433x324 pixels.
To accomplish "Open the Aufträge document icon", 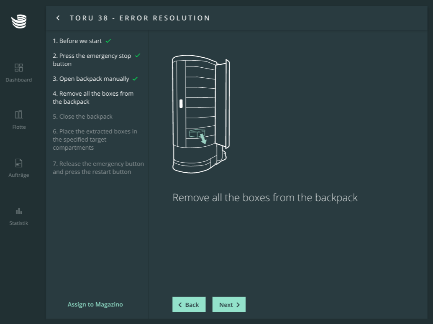I will (19, 163).
